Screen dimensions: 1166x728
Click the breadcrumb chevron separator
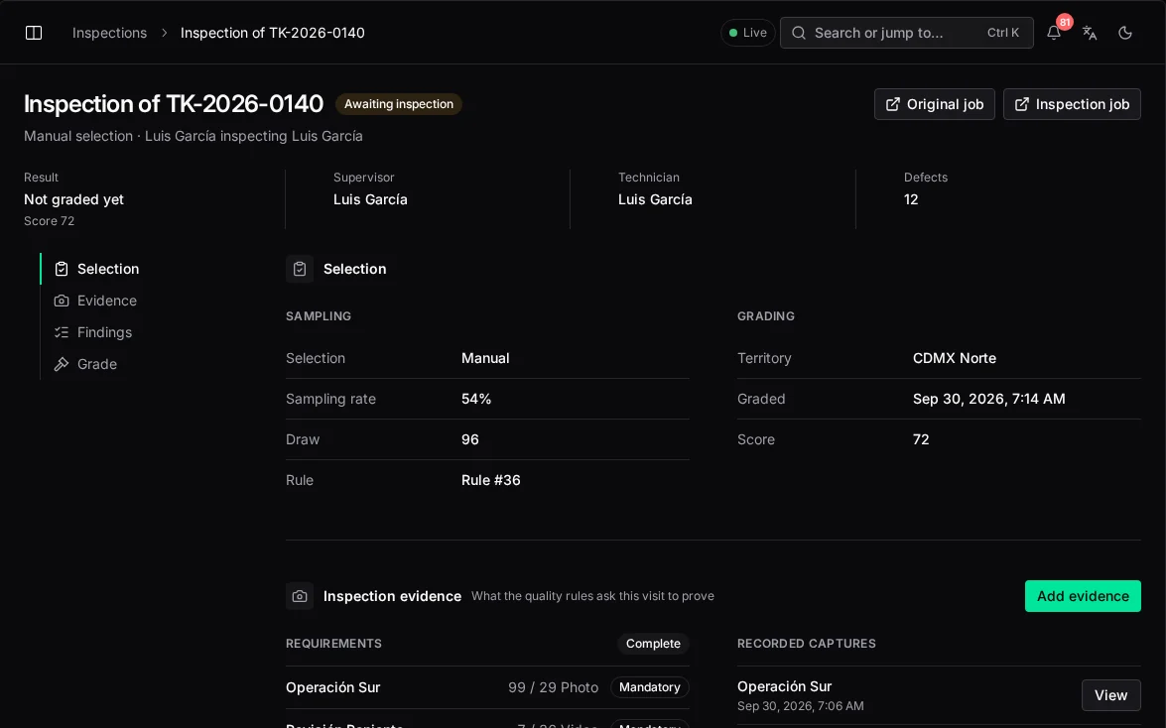[x=165, y=33]
